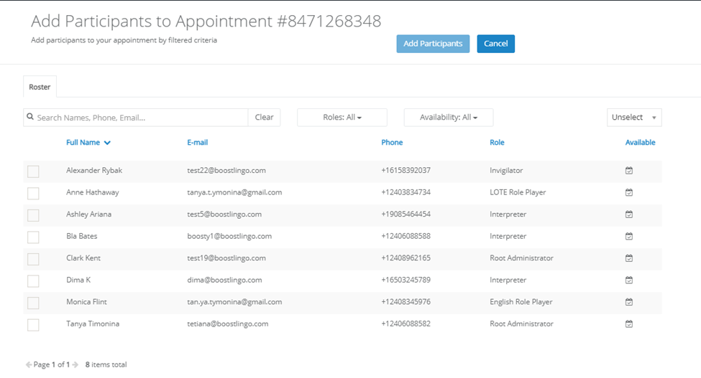This screenshot has width=701, height=378.
Task: Switch to the Roster tab
Action: [x=40, y=87]
